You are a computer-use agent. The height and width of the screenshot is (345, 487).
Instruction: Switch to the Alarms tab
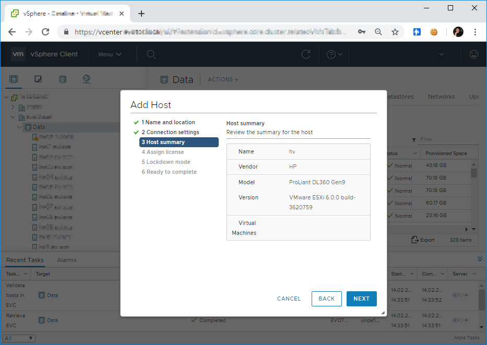tap(66, 260)
